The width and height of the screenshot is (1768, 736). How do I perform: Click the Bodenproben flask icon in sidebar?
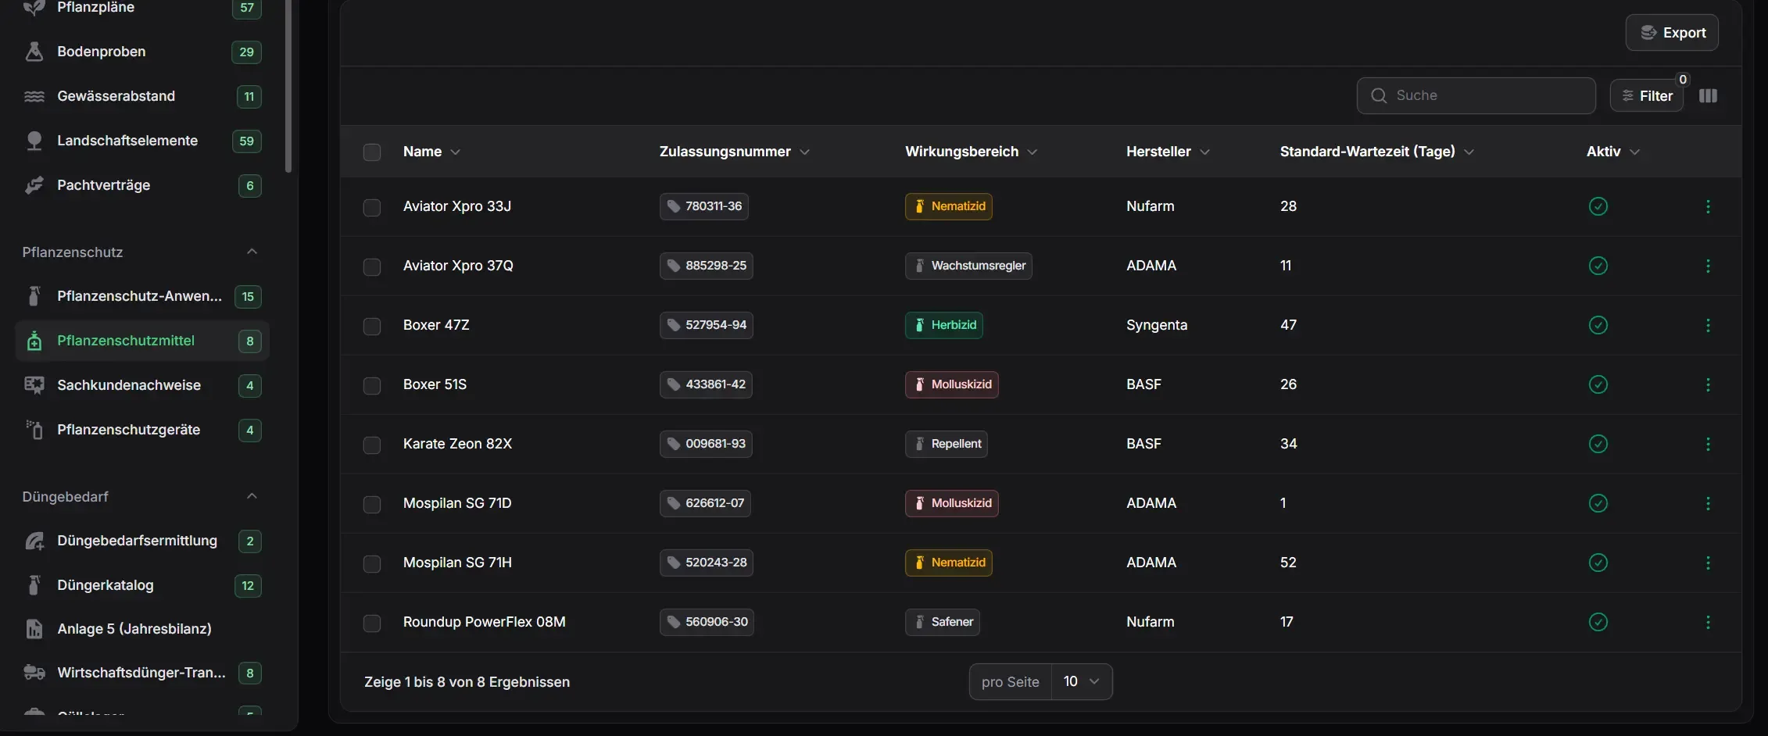(34, 52)
